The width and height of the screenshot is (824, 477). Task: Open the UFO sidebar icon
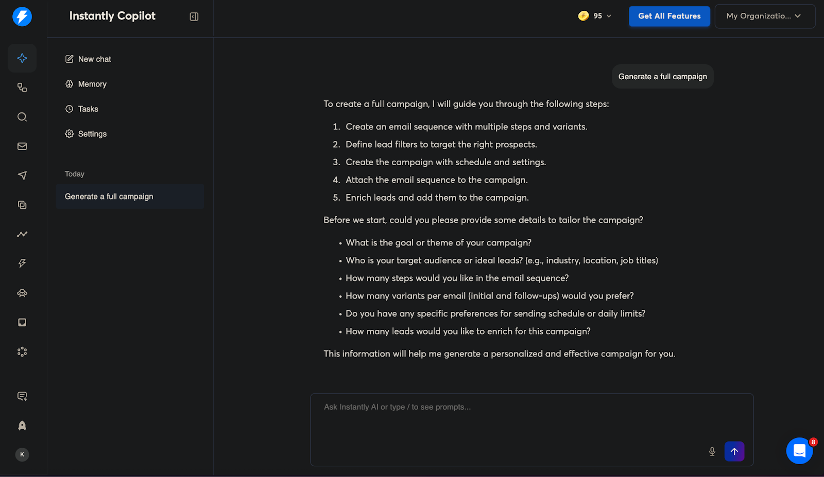pos(22,293)
